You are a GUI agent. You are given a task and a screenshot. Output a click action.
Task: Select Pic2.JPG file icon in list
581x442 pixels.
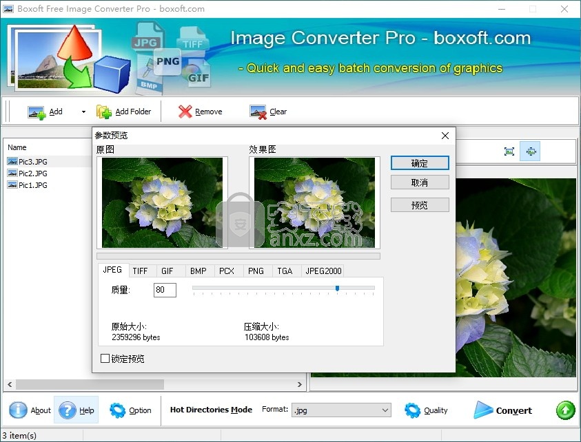coord(12,173)
